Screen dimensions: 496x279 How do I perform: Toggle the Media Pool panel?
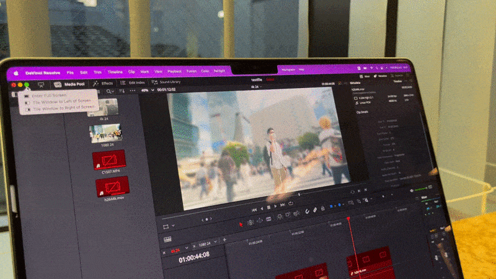pyautogui.click(x=69, y=84)
